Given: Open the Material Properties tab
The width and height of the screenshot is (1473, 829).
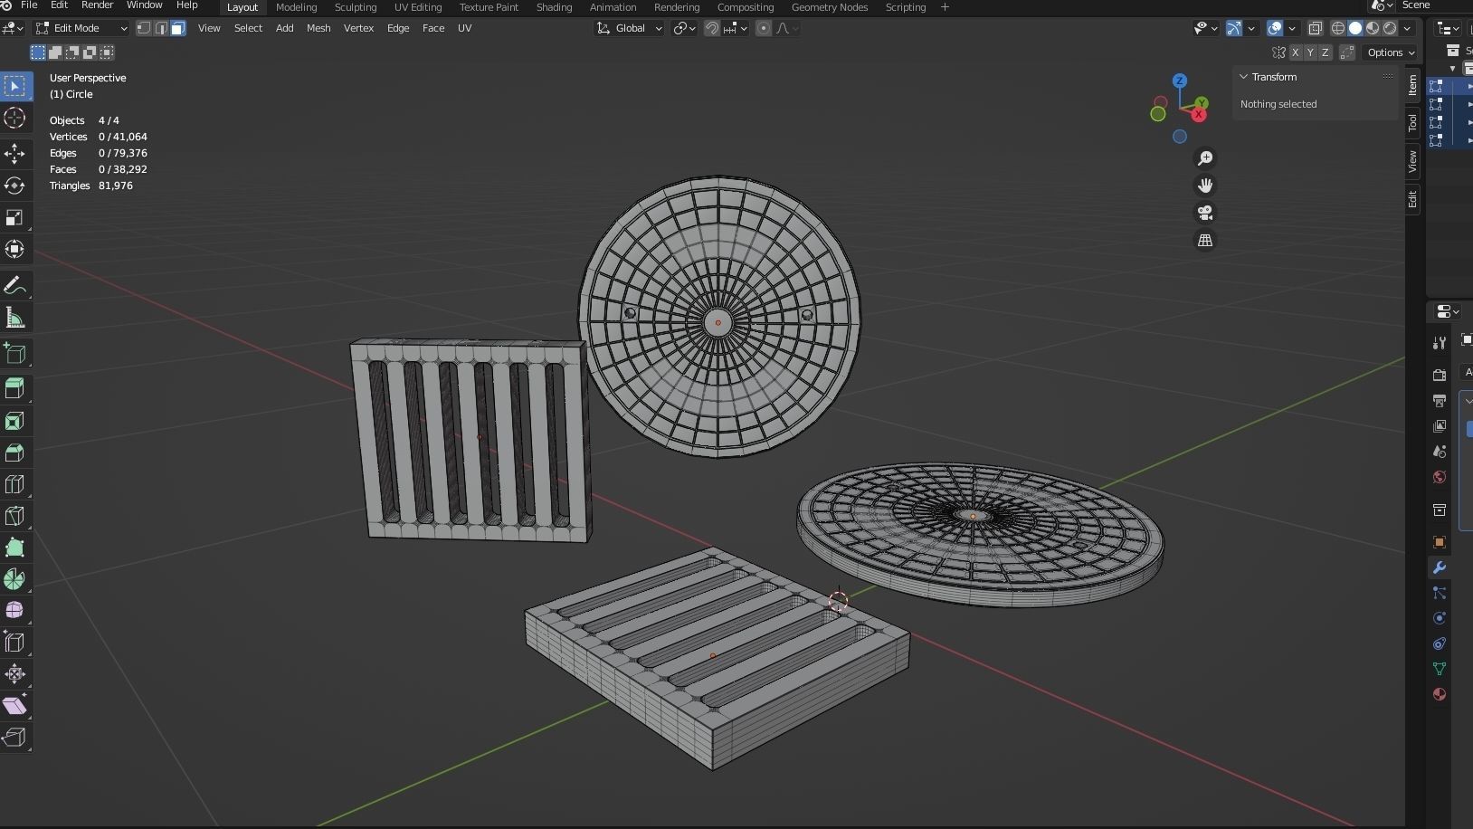Looking at the screenshot, I should click(x=1440, y=695).
